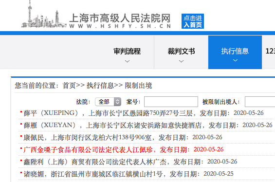Image resolution: width=275 pixels, height=182 pixels.
Task: Open the 薛雁（XUEYAN）entry
Action: click(x=148, y=125)
